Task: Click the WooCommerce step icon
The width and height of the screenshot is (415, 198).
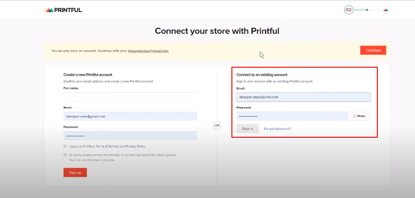Action: click(348, 10)
